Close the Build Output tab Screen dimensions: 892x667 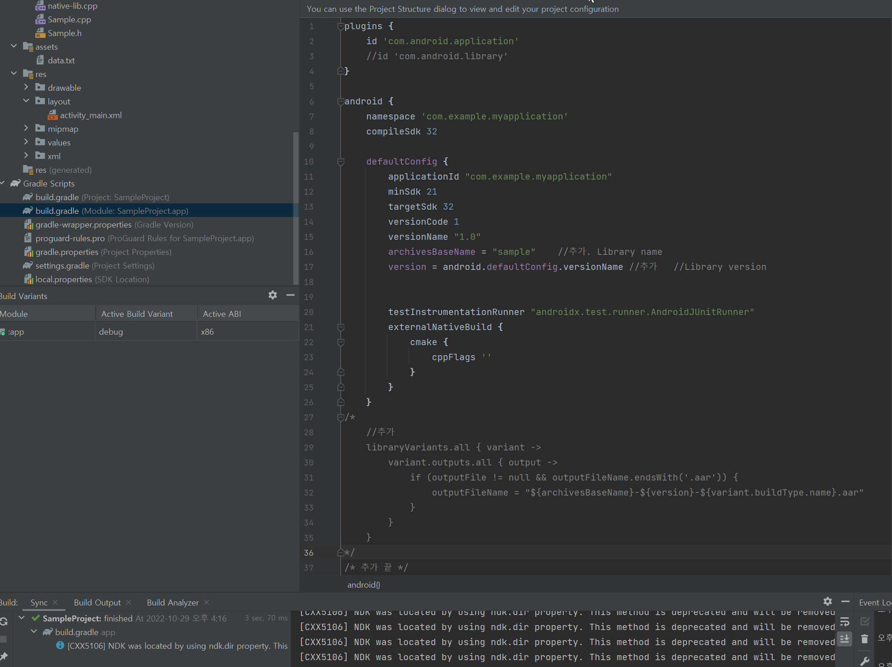[x=129, y=602]
